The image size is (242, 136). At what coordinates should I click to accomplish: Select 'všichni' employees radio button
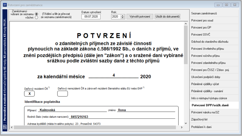36,18
